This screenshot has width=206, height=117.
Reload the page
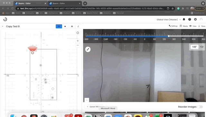(x=12, y=8)
